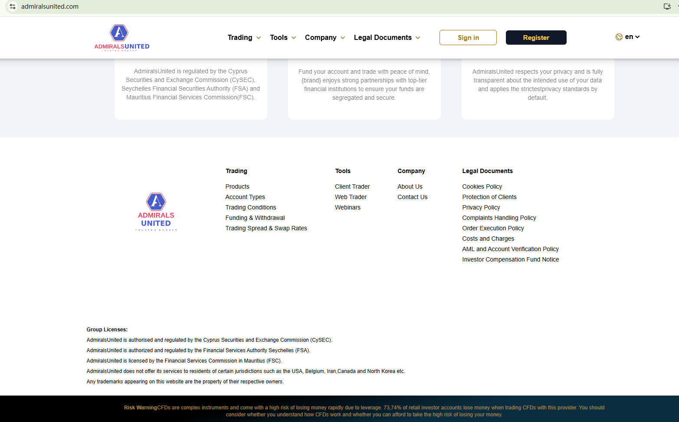This screenshot has height=422, width=679.
Task: Open Order Execution Policy link
Action: click(493, 228)
